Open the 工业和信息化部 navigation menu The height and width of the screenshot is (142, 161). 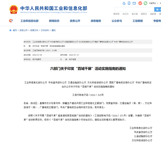coord(29,21)
